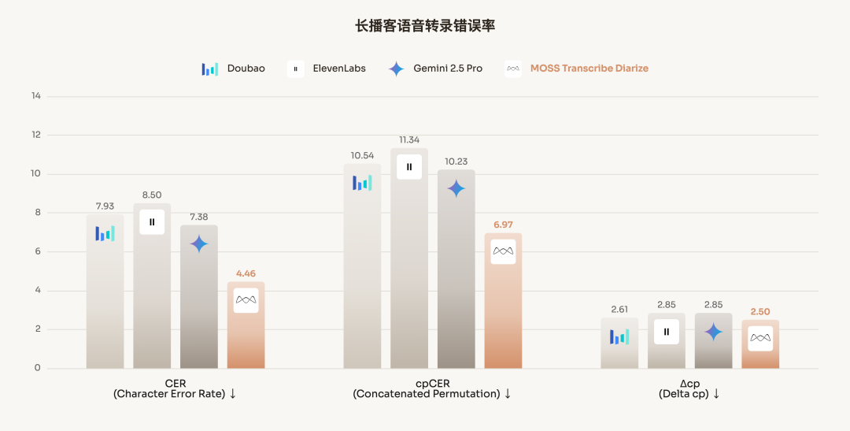The width and height of the screenshot is (850, 431).
Task: Click the 8.50 value label
Action: (x=152, y=195)
